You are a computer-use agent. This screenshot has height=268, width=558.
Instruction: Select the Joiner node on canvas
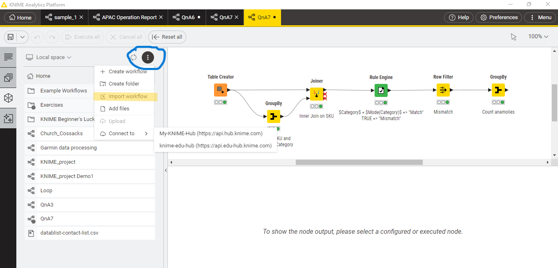316,94
